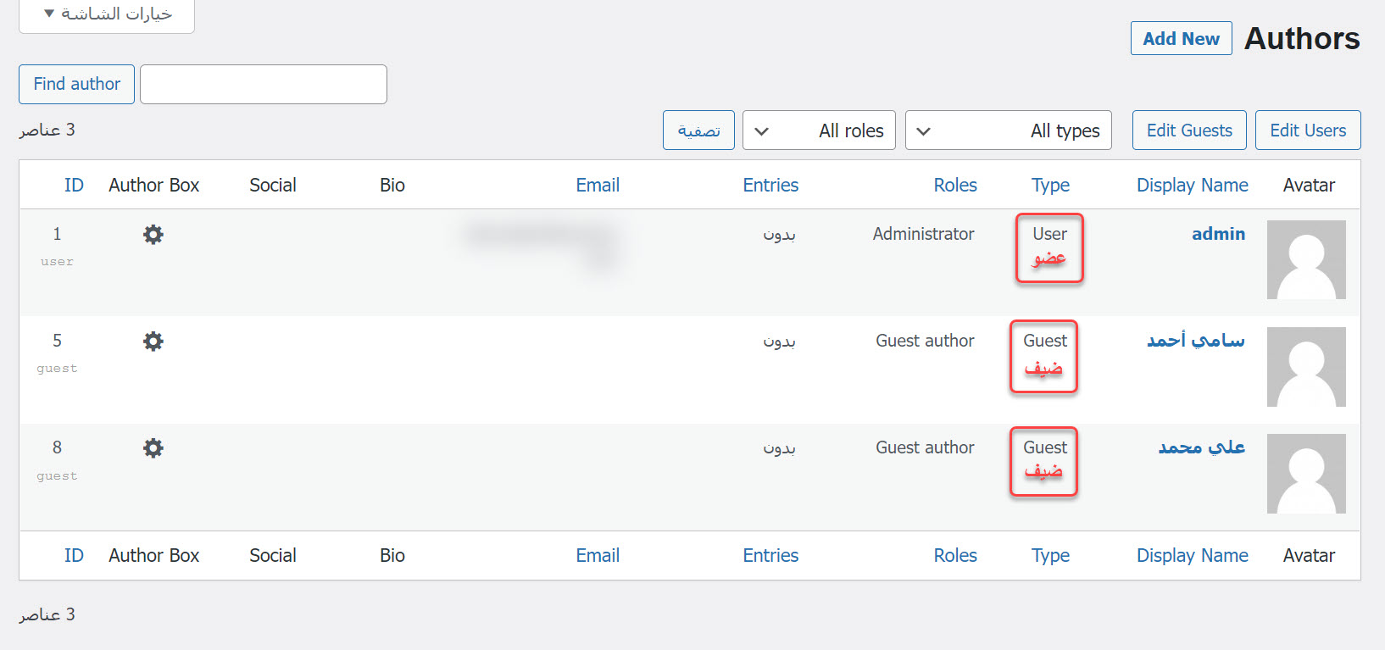
Task: Click the Find author button
Action: [76, 85]
